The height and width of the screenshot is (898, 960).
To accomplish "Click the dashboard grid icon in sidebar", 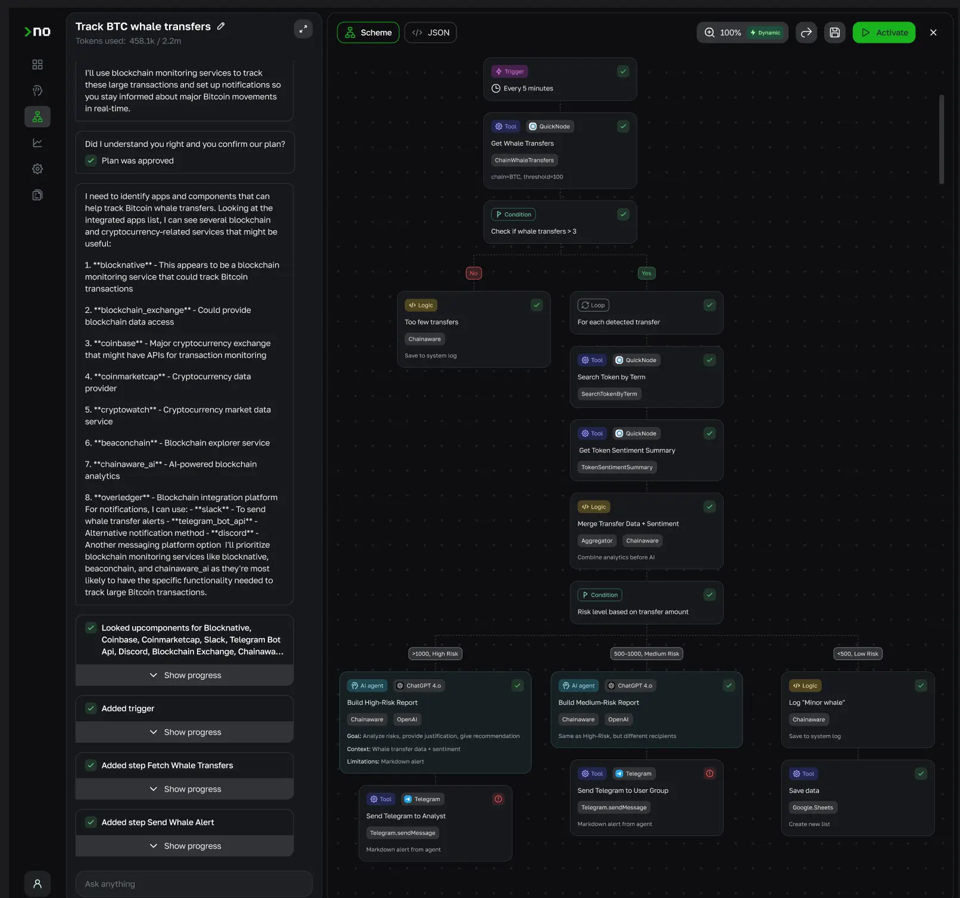I will [37, 64].
